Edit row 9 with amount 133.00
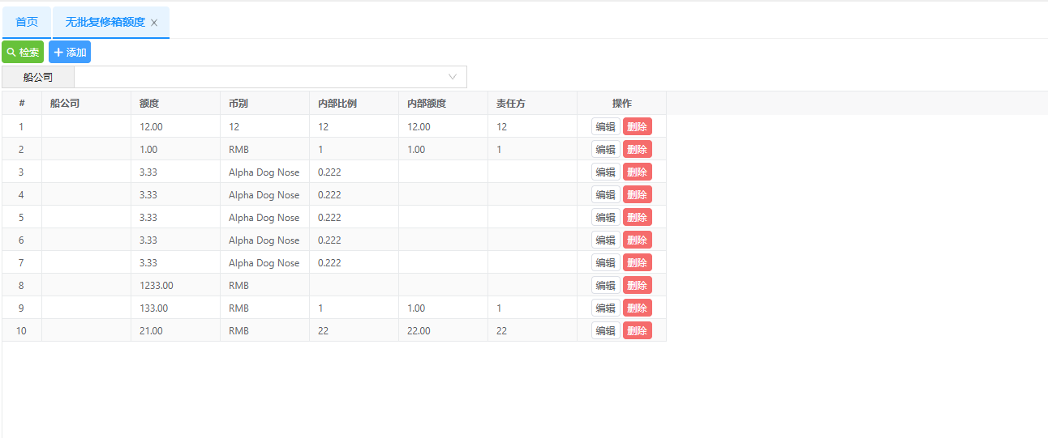1048x438 pixels. (605, 308)
